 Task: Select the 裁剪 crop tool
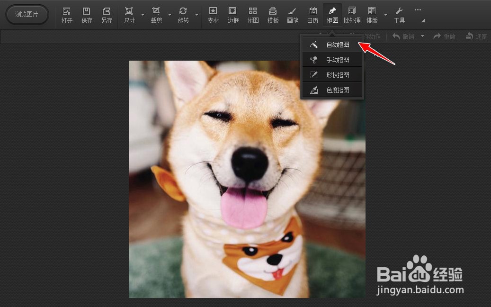[x=156, y=15]
